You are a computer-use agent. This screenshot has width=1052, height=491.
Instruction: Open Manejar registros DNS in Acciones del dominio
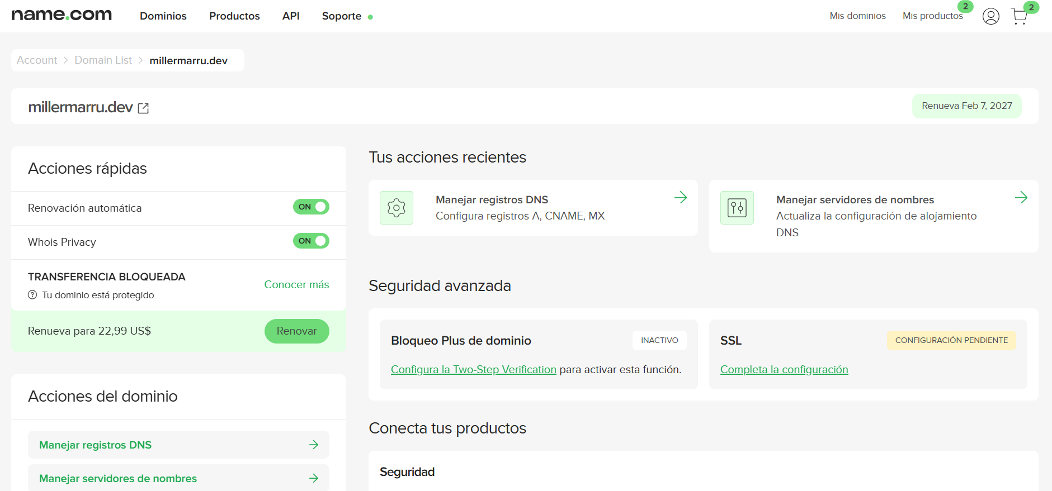[178, 445]
